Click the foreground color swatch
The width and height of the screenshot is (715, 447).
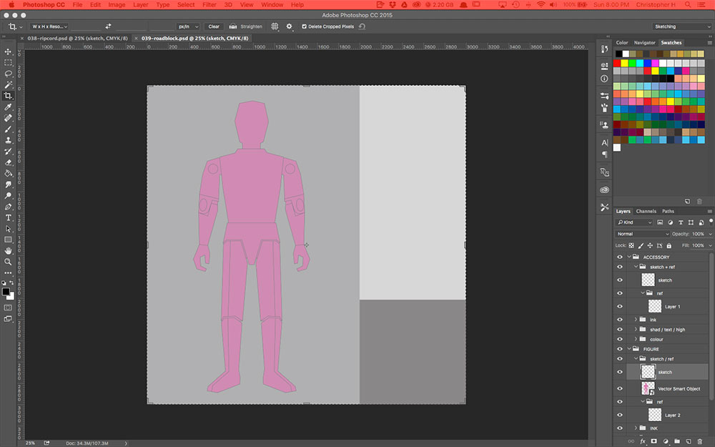(x=6, y=291)
